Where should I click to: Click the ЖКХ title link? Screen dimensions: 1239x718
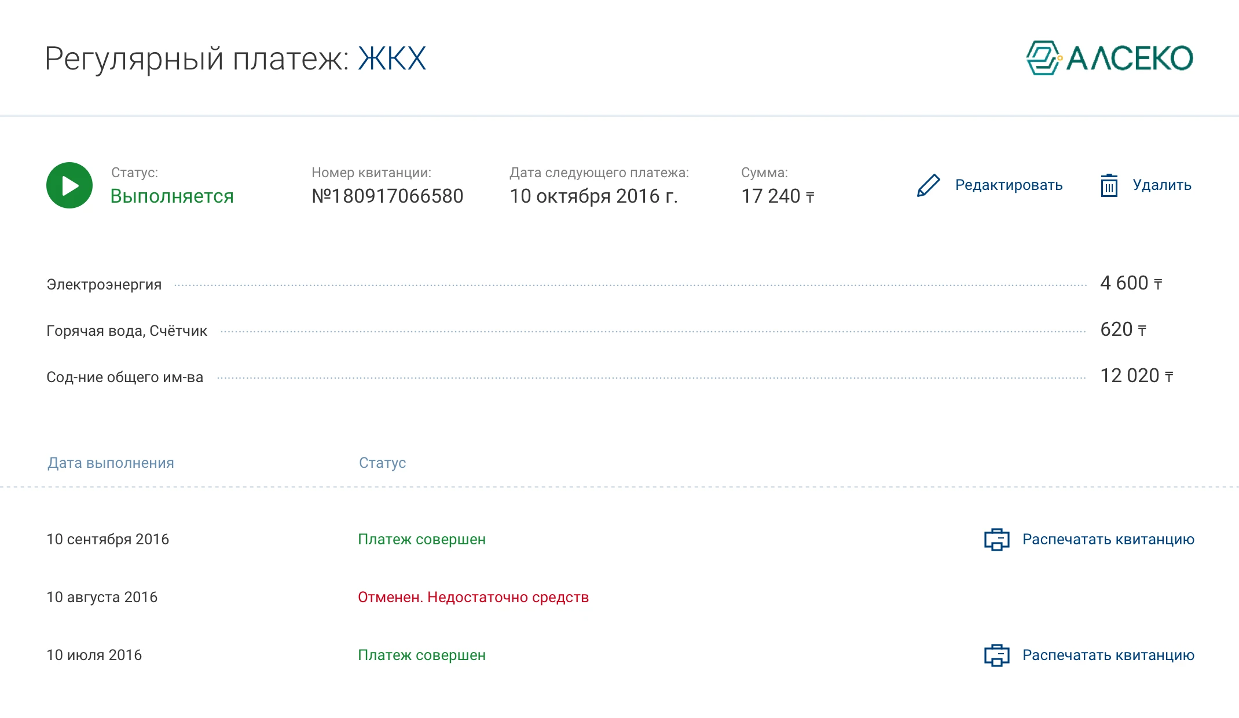[x=392, y=59]
